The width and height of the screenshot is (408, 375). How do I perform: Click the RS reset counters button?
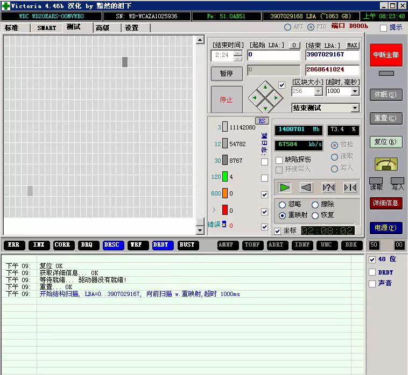[262, 121]
